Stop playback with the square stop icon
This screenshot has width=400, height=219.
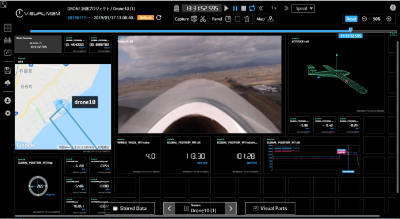(x=244, y=8)
